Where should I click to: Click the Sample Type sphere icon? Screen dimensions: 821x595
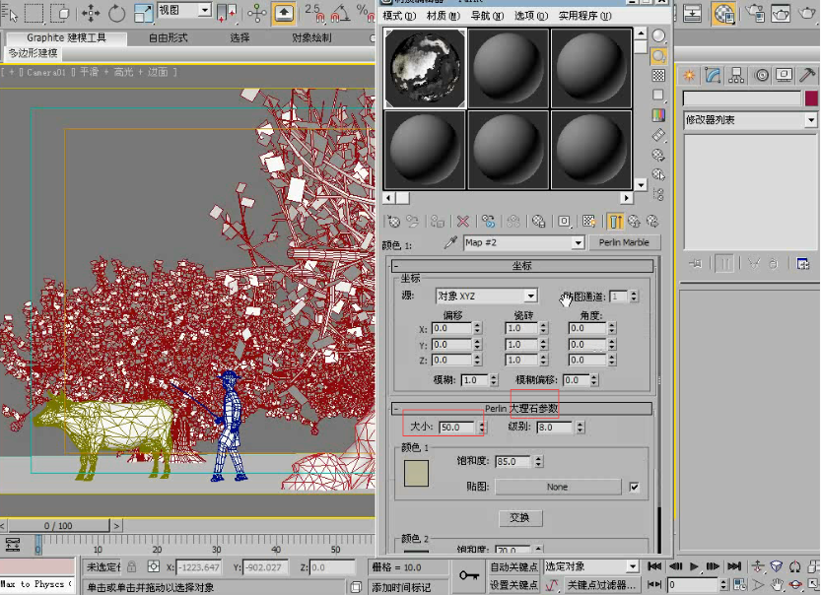658,35
